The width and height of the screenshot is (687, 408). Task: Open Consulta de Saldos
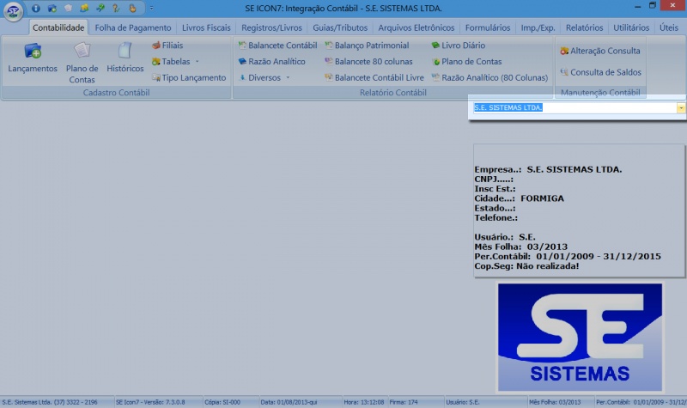(599, 72)
